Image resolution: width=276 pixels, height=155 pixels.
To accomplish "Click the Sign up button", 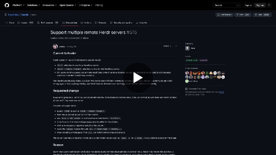I will 260,5.
